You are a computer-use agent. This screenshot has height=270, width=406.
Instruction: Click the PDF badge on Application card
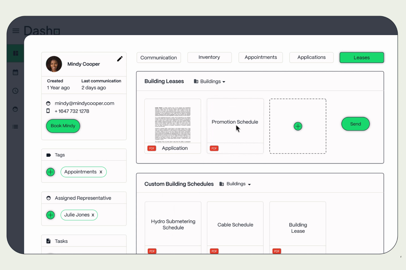tap(152, 148)
